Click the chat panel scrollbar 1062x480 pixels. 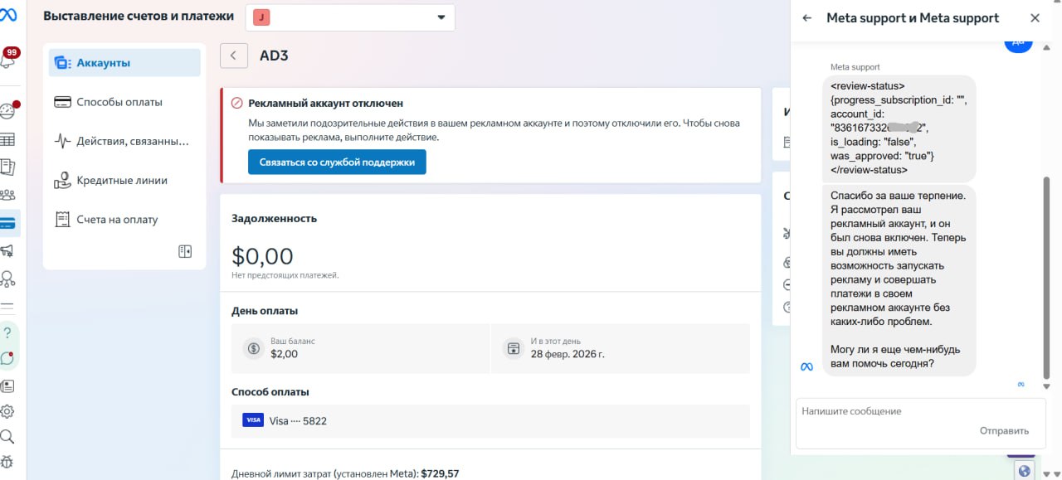(1045, 274)
